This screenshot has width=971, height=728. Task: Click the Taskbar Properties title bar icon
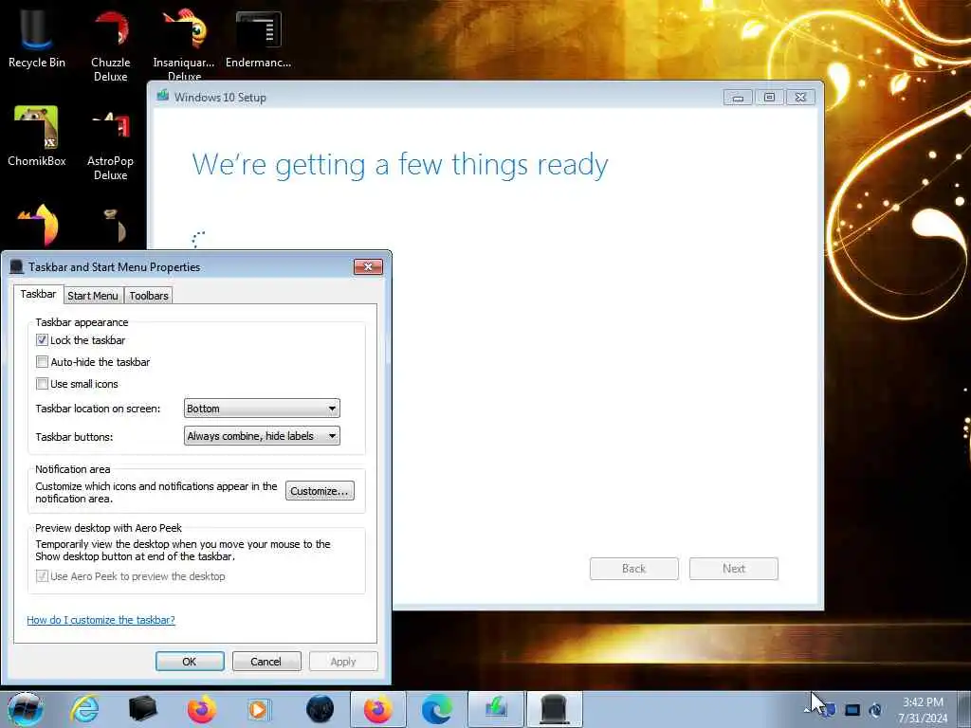tap(17, 266)
